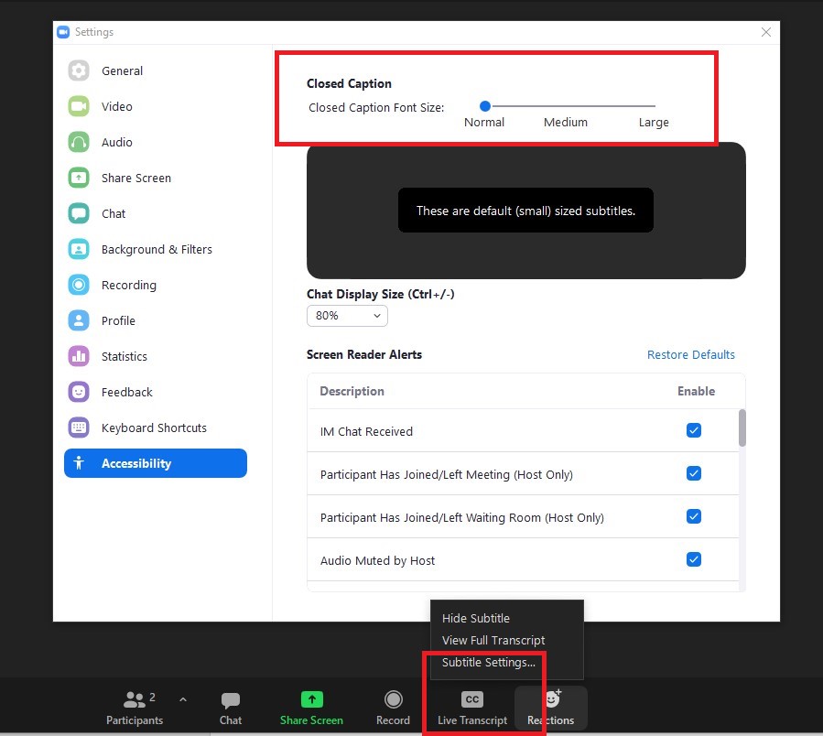Open Participants from the meeting toolbar
The width and height of the screenshot is (823, 736).
pos(135,708)
